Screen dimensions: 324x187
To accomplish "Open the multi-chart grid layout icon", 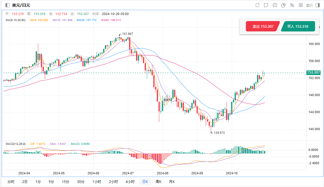I will point(301,5).
